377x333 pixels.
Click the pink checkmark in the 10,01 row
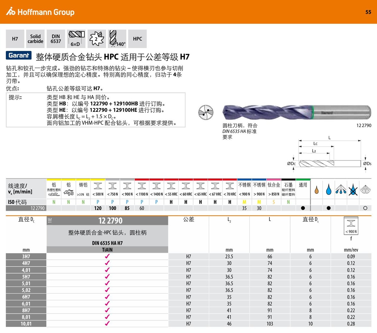pyautogui.click(x=107, y=324)
